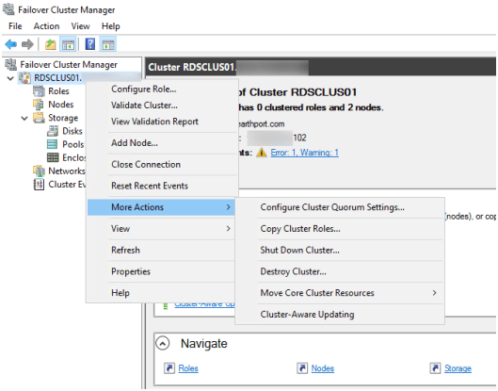Follow the Storage link under Navigate

click(x=458, y=368)
